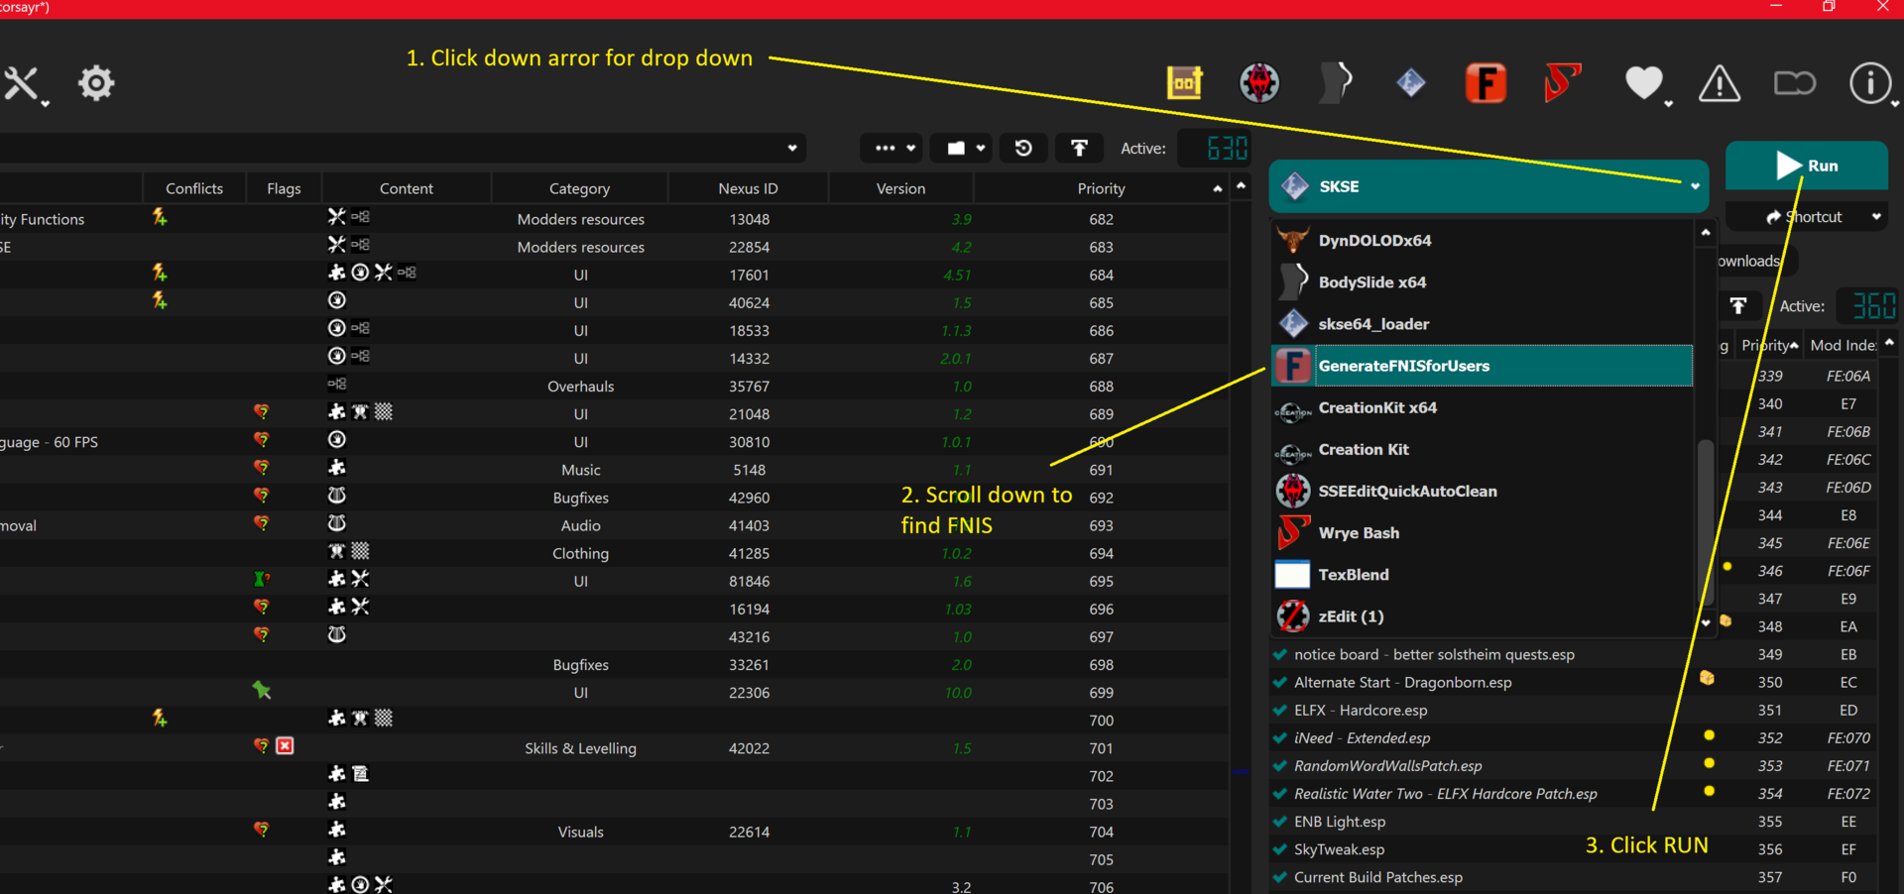1904x894 pixels.
Task: Click the green flag icon in priority 695 row
Action: pos(262,579)
